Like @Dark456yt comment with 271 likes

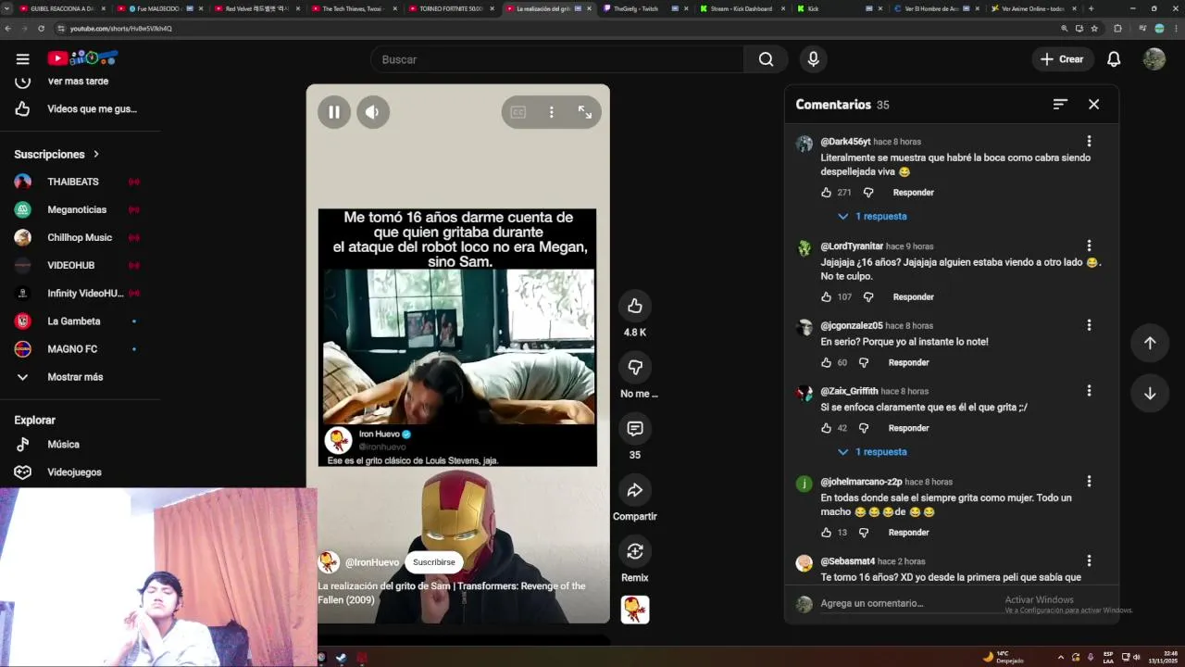coord(826,193)
